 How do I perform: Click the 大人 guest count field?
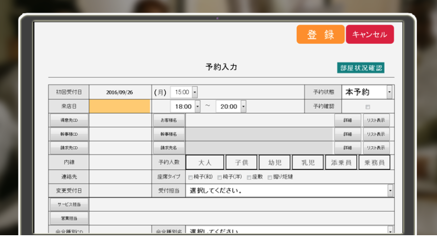[x=205, y=163]
